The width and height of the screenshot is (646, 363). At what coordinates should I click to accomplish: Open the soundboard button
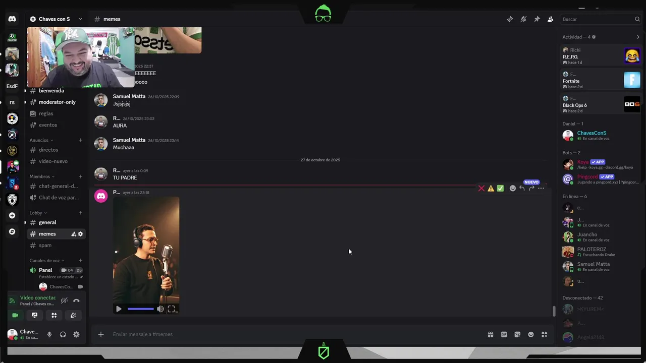[73, 315]
